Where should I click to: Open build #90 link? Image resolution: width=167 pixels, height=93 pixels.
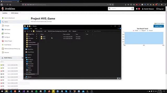pyautogui.click(x=3, y=71)
